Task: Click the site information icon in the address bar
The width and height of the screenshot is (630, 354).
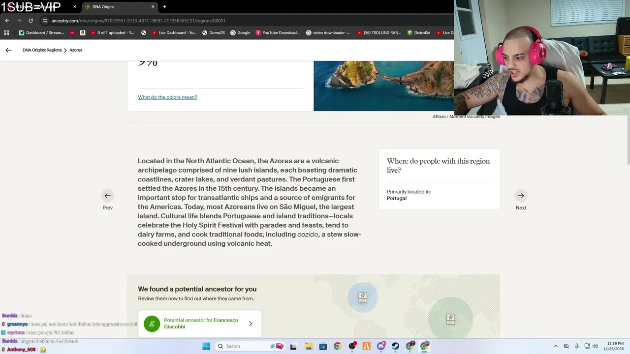Action: (45, 21)
